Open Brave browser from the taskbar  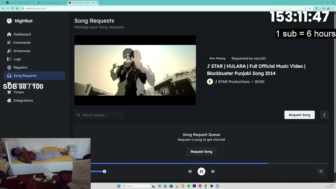183,186
